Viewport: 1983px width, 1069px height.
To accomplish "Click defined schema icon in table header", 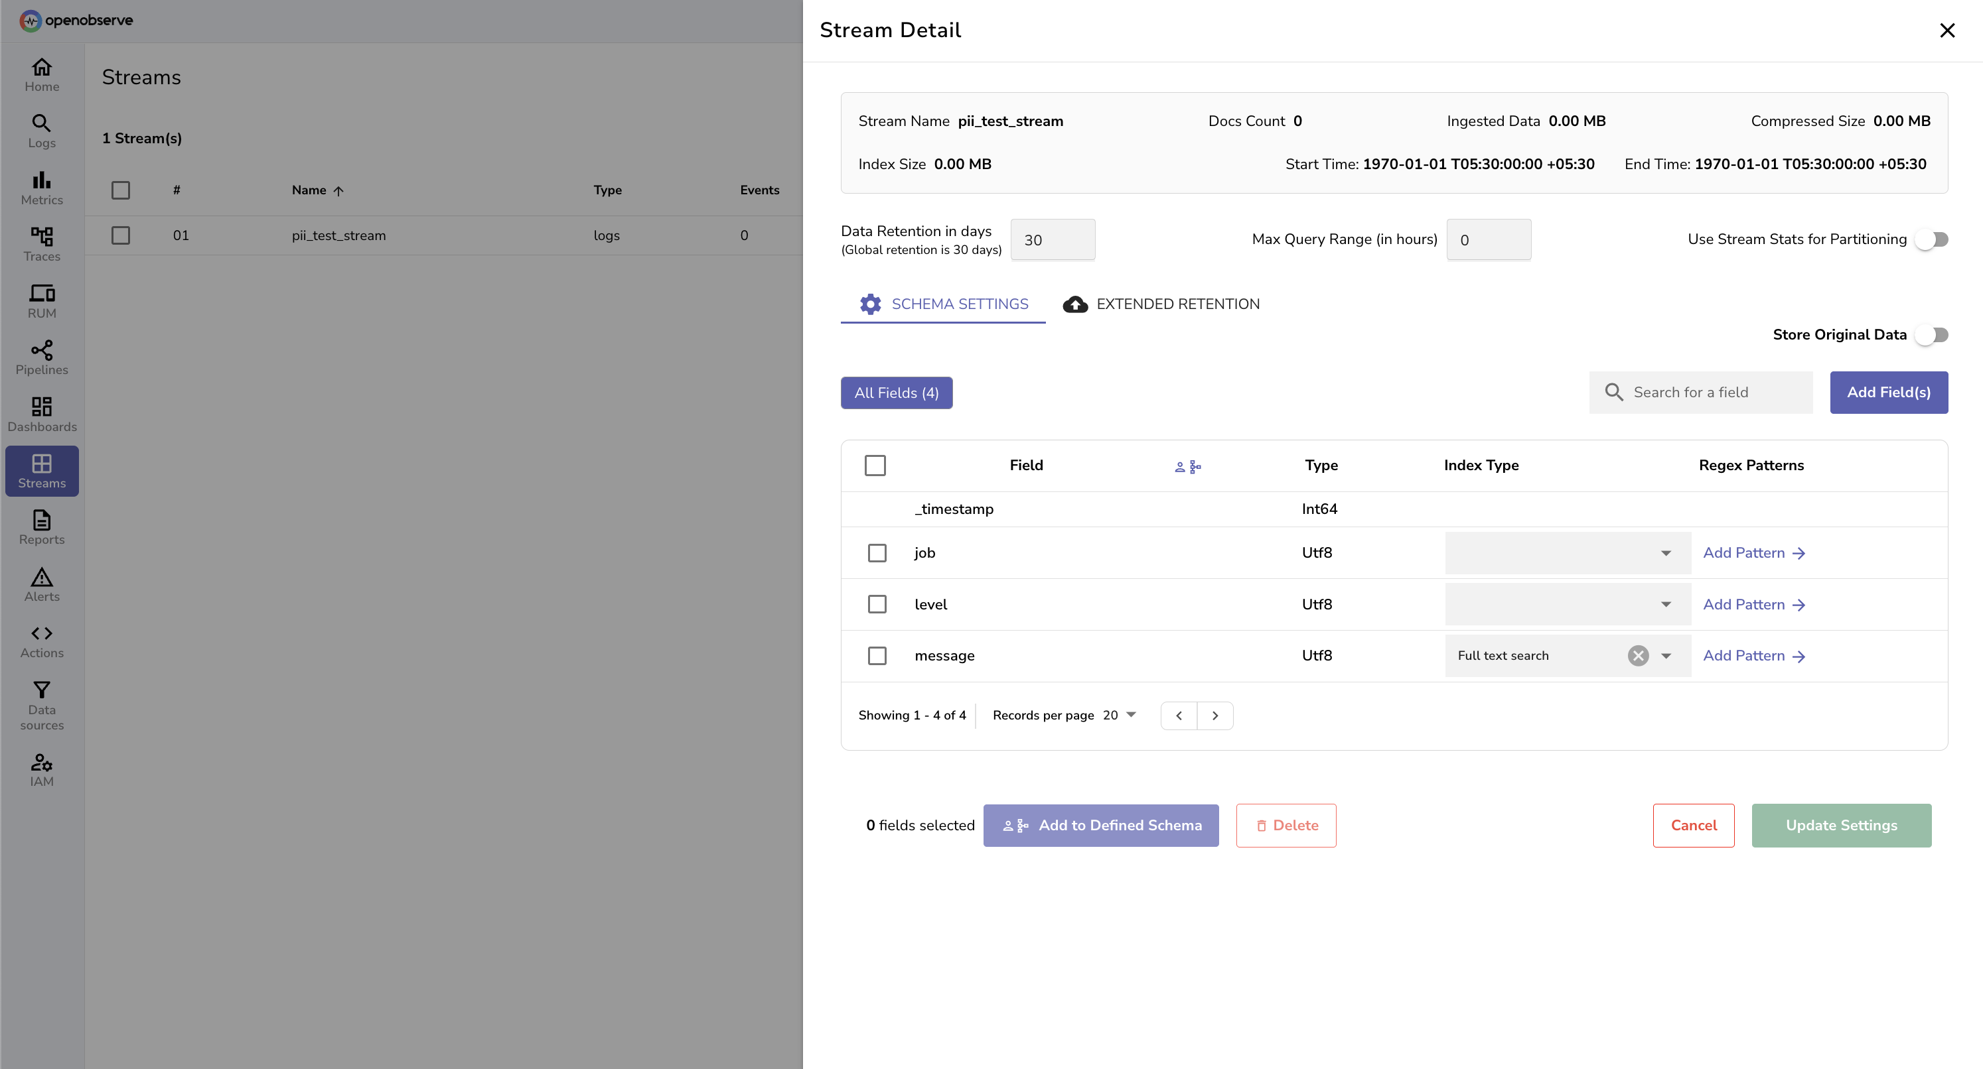I will coord(1188,466).
